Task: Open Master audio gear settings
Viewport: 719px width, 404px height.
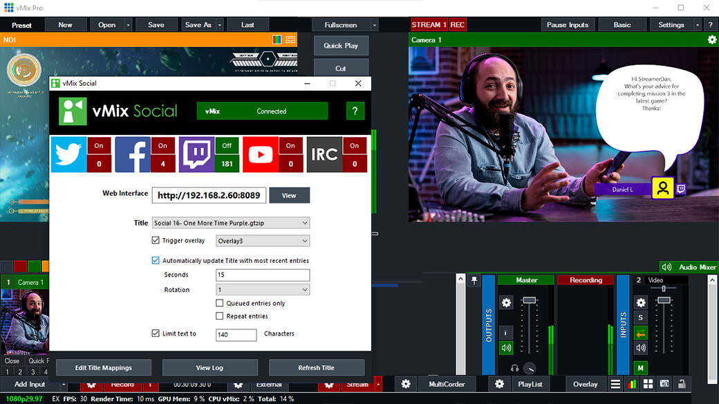Action: coord(506,303)
